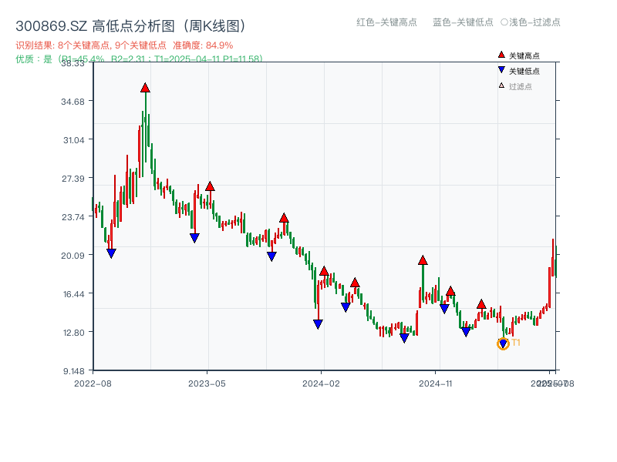The height and width of the screenshot is (462, 617).
Task: Select the highest red peak marker near 36
Action: pyautogui.click(x=145, y=88)
